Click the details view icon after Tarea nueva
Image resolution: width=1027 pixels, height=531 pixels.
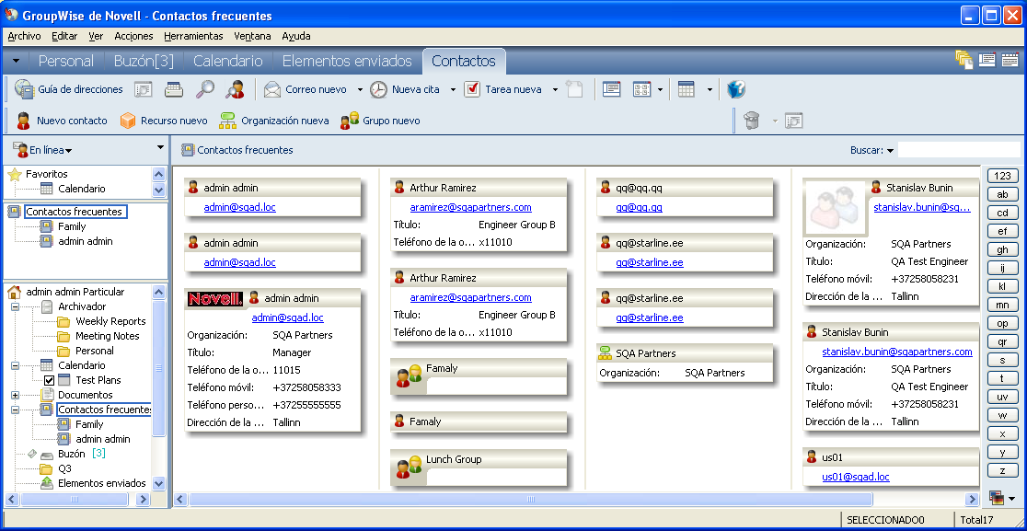611,89
